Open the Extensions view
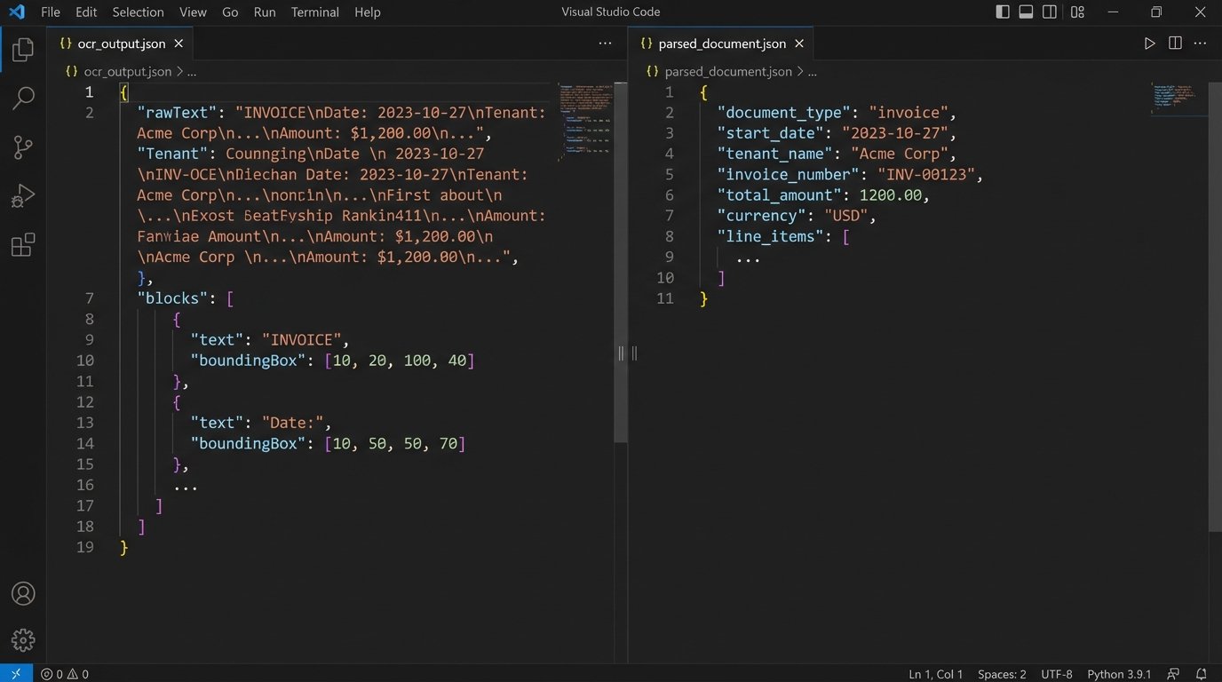The width and height of the screenshot is (1222, 682). [x=23, y=245]
